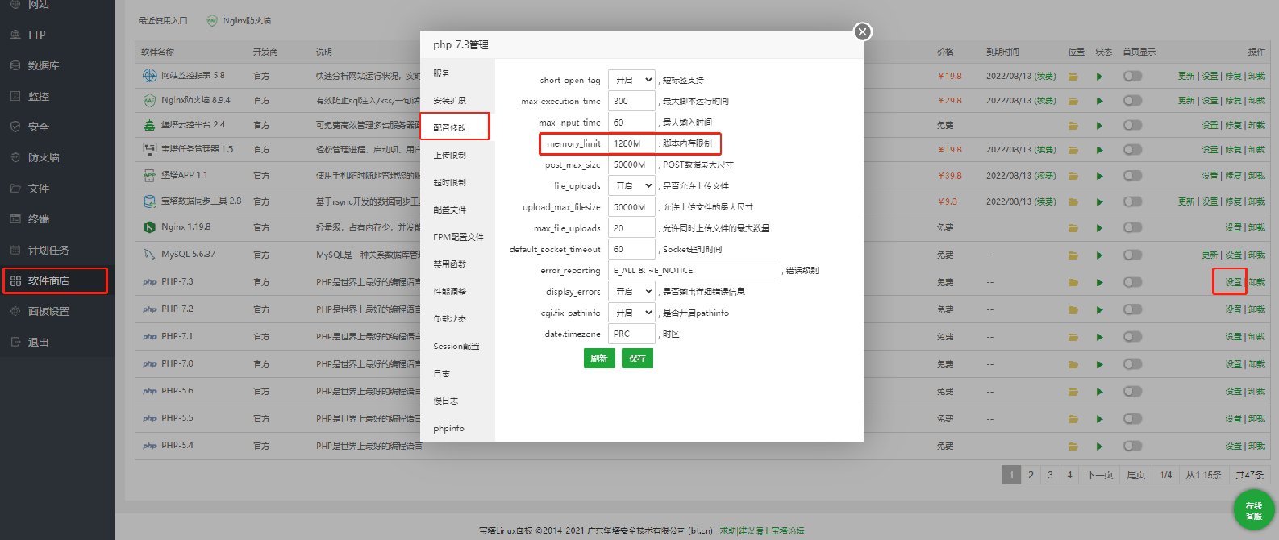
Task: Close the php 7.3管理 dialog
Action: (x=862, y=31)
